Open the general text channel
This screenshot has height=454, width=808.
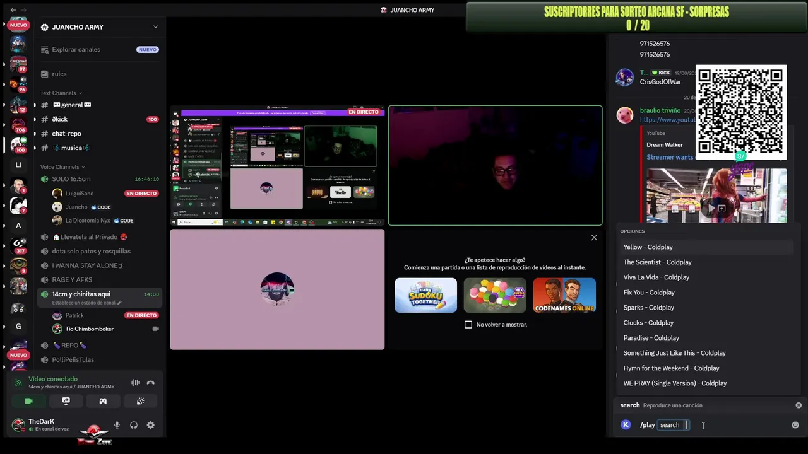pyautogui.click(x=100, y=105)
